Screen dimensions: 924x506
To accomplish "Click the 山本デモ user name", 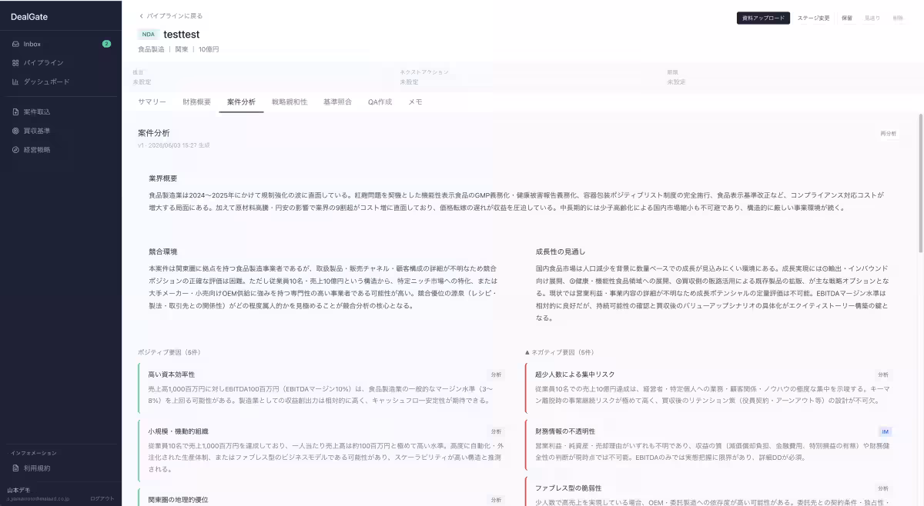I will point(19,490).
